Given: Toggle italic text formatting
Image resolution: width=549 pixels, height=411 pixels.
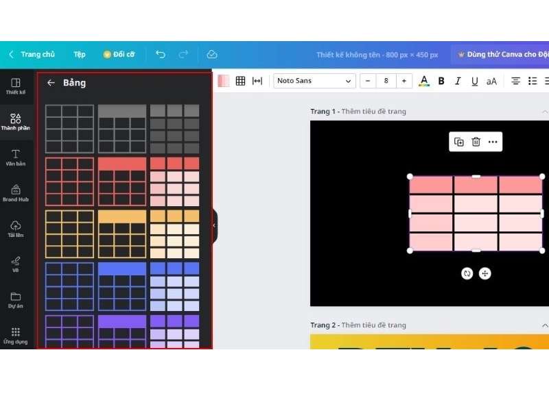Looking at the screenshot, I should pos(458,81).
